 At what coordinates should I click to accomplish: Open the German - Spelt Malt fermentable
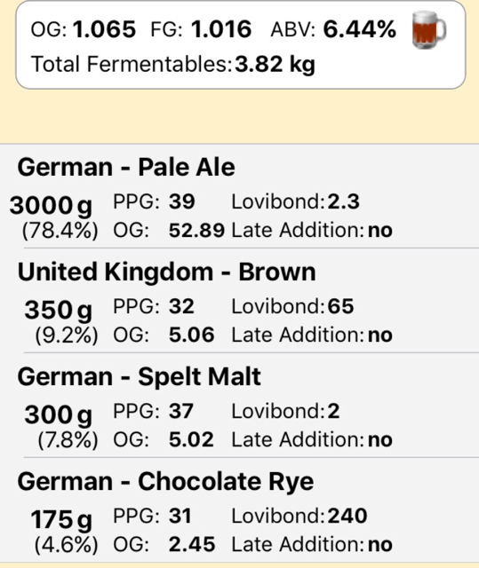239,405
